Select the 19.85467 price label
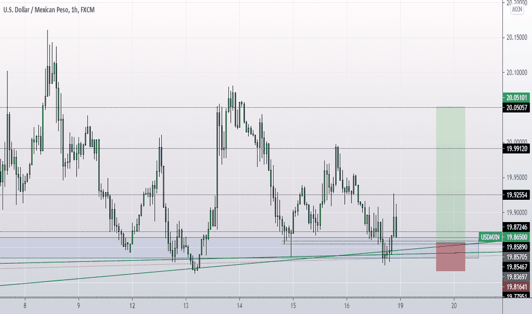This screenshot has height=314, width=532. [516, 267]
